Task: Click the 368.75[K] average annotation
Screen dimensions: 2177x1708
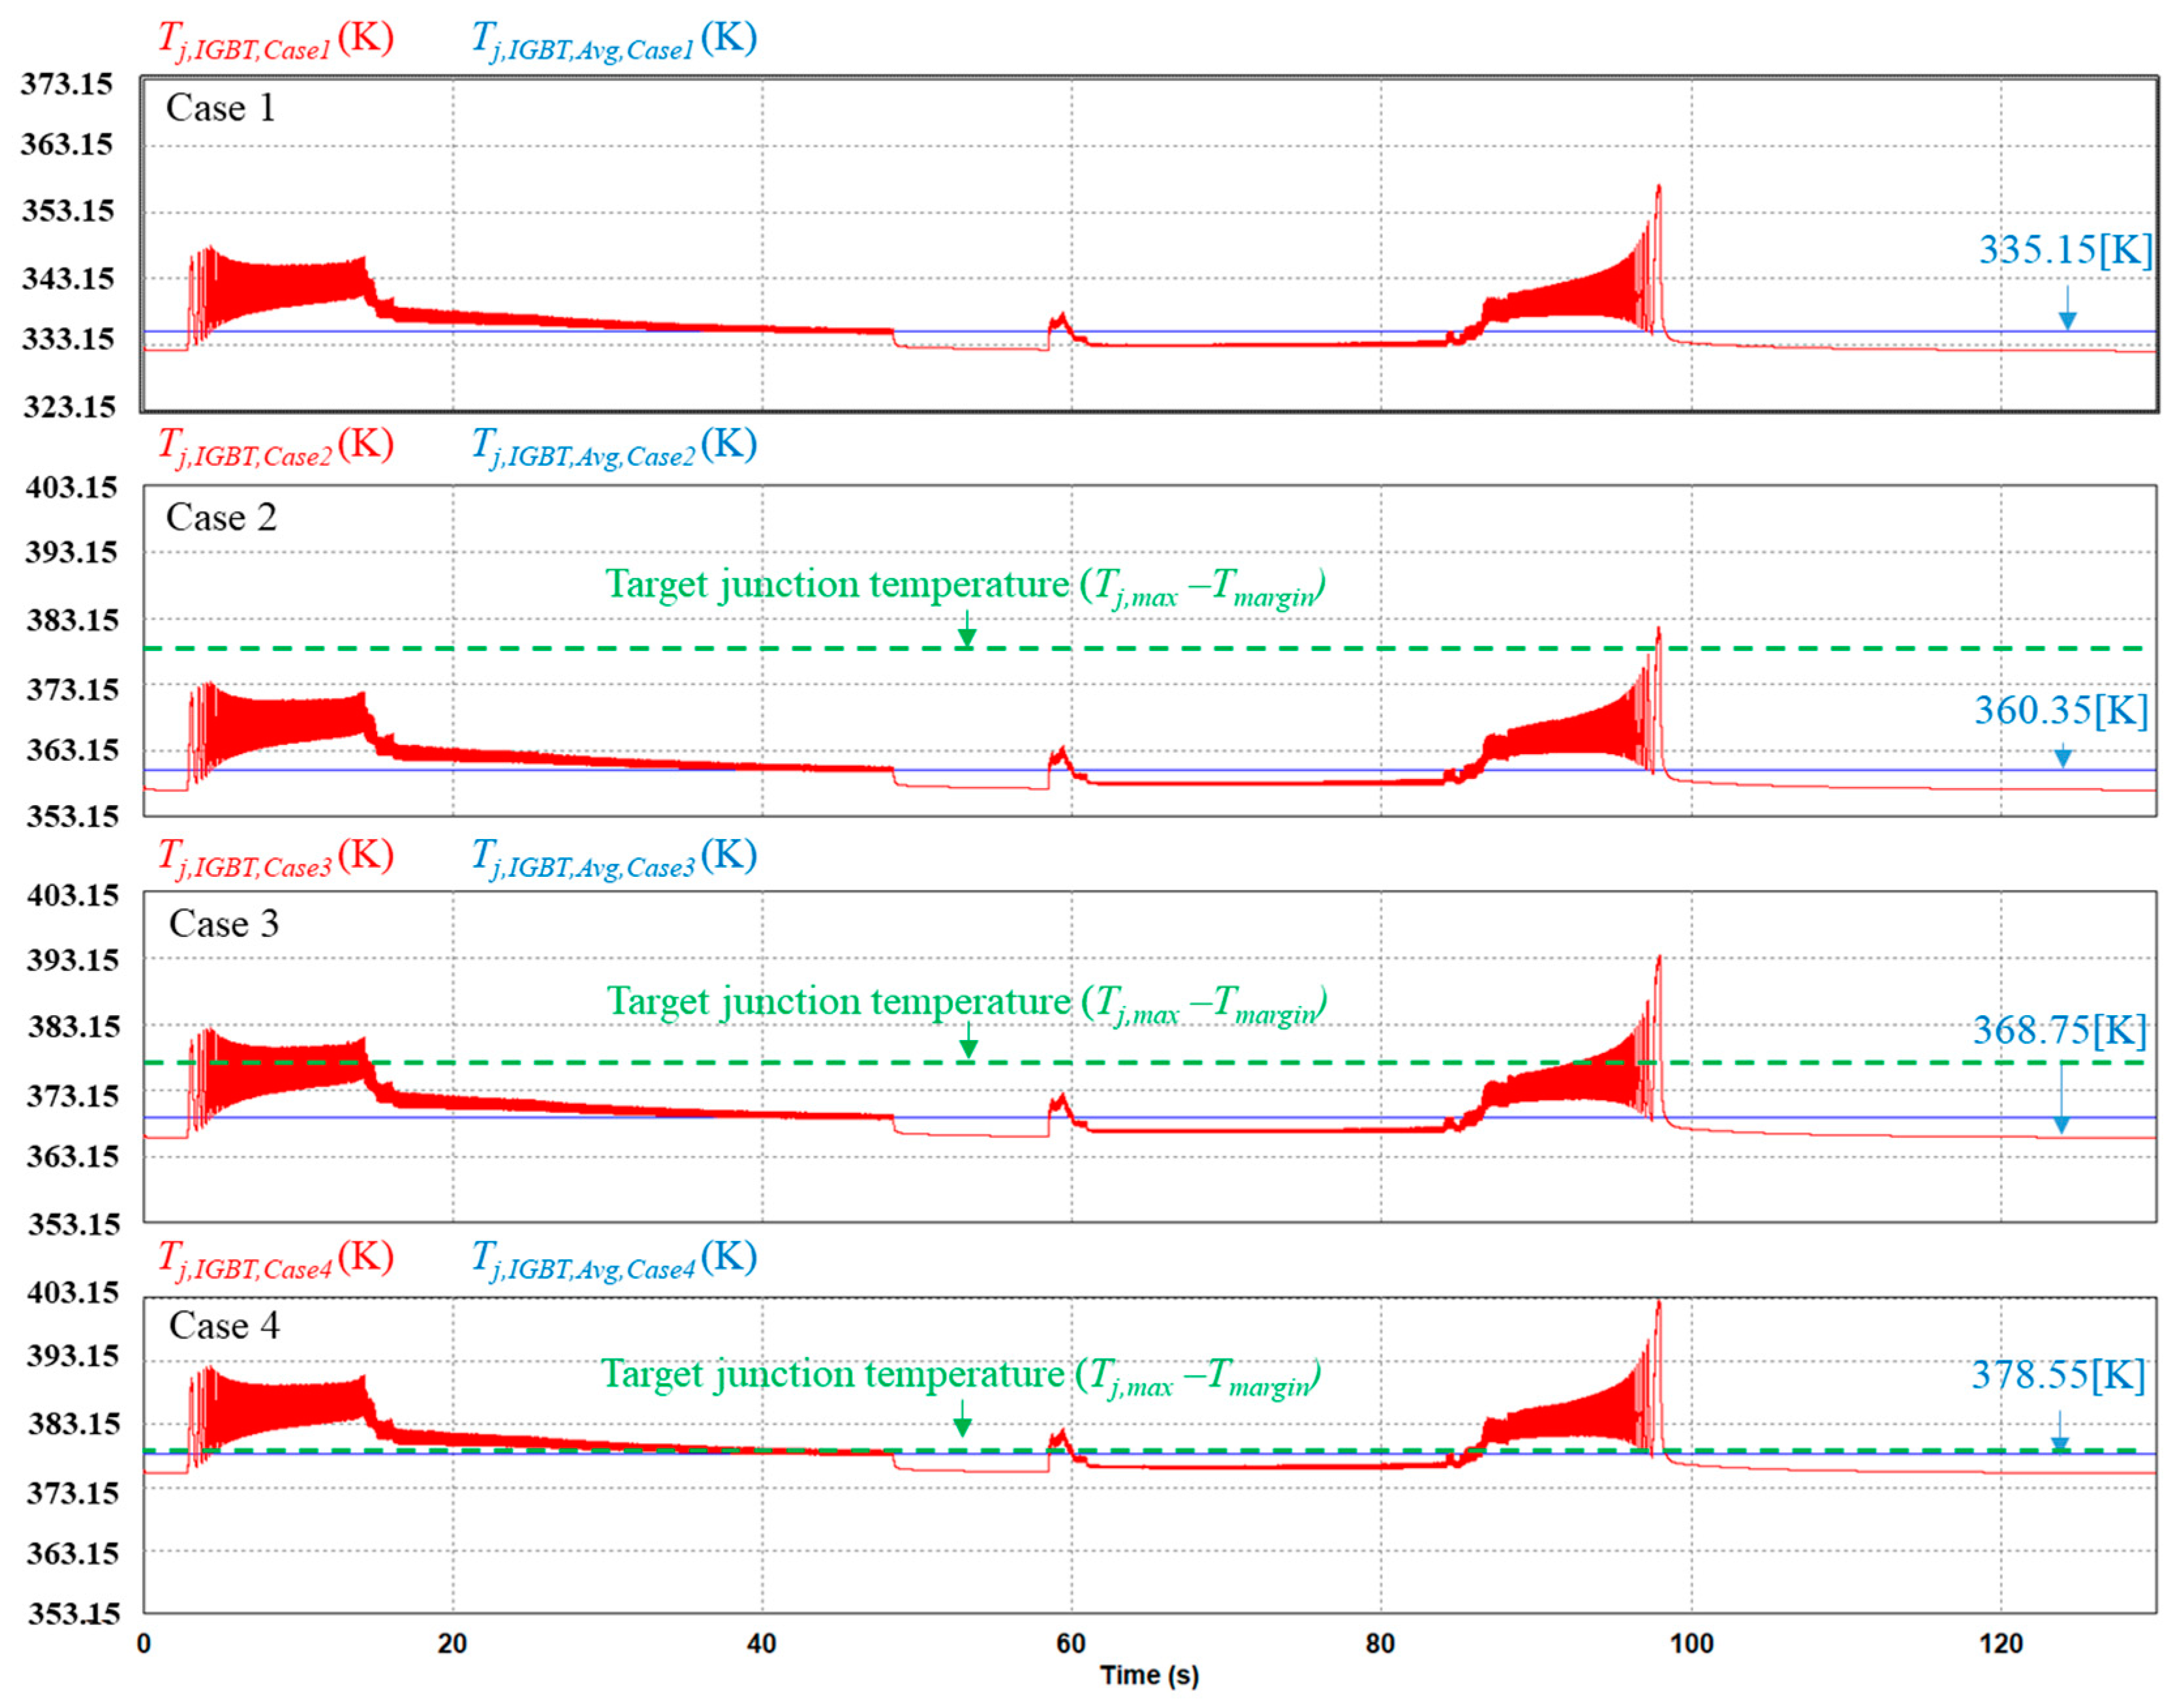Action: point(2060,1031)
